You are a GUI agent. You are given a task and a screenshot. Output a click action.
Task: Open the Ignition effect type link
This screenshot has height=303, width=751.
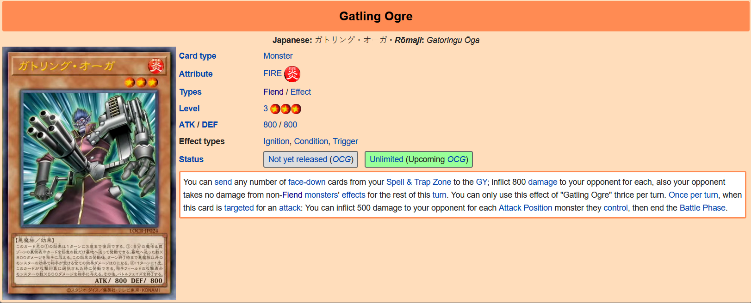(x=276, y=141)
